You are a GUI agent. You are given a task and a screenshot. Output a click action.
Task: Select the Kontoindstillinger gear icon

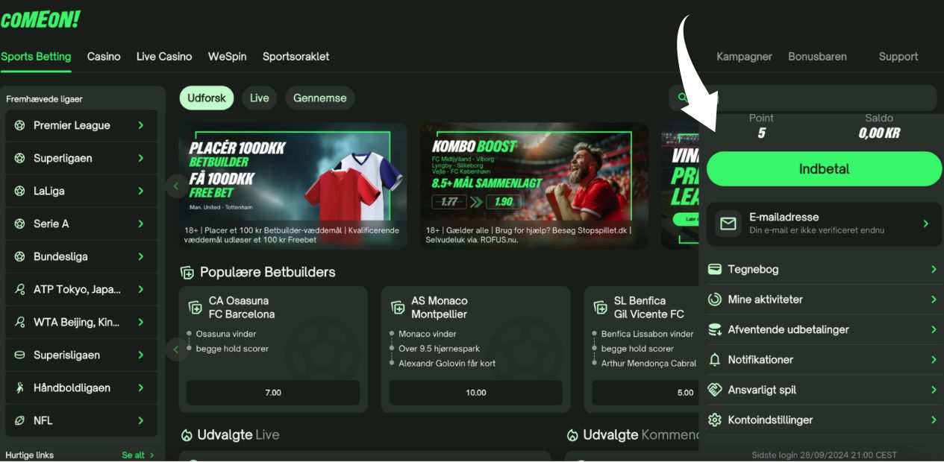[x=714, y=420]
